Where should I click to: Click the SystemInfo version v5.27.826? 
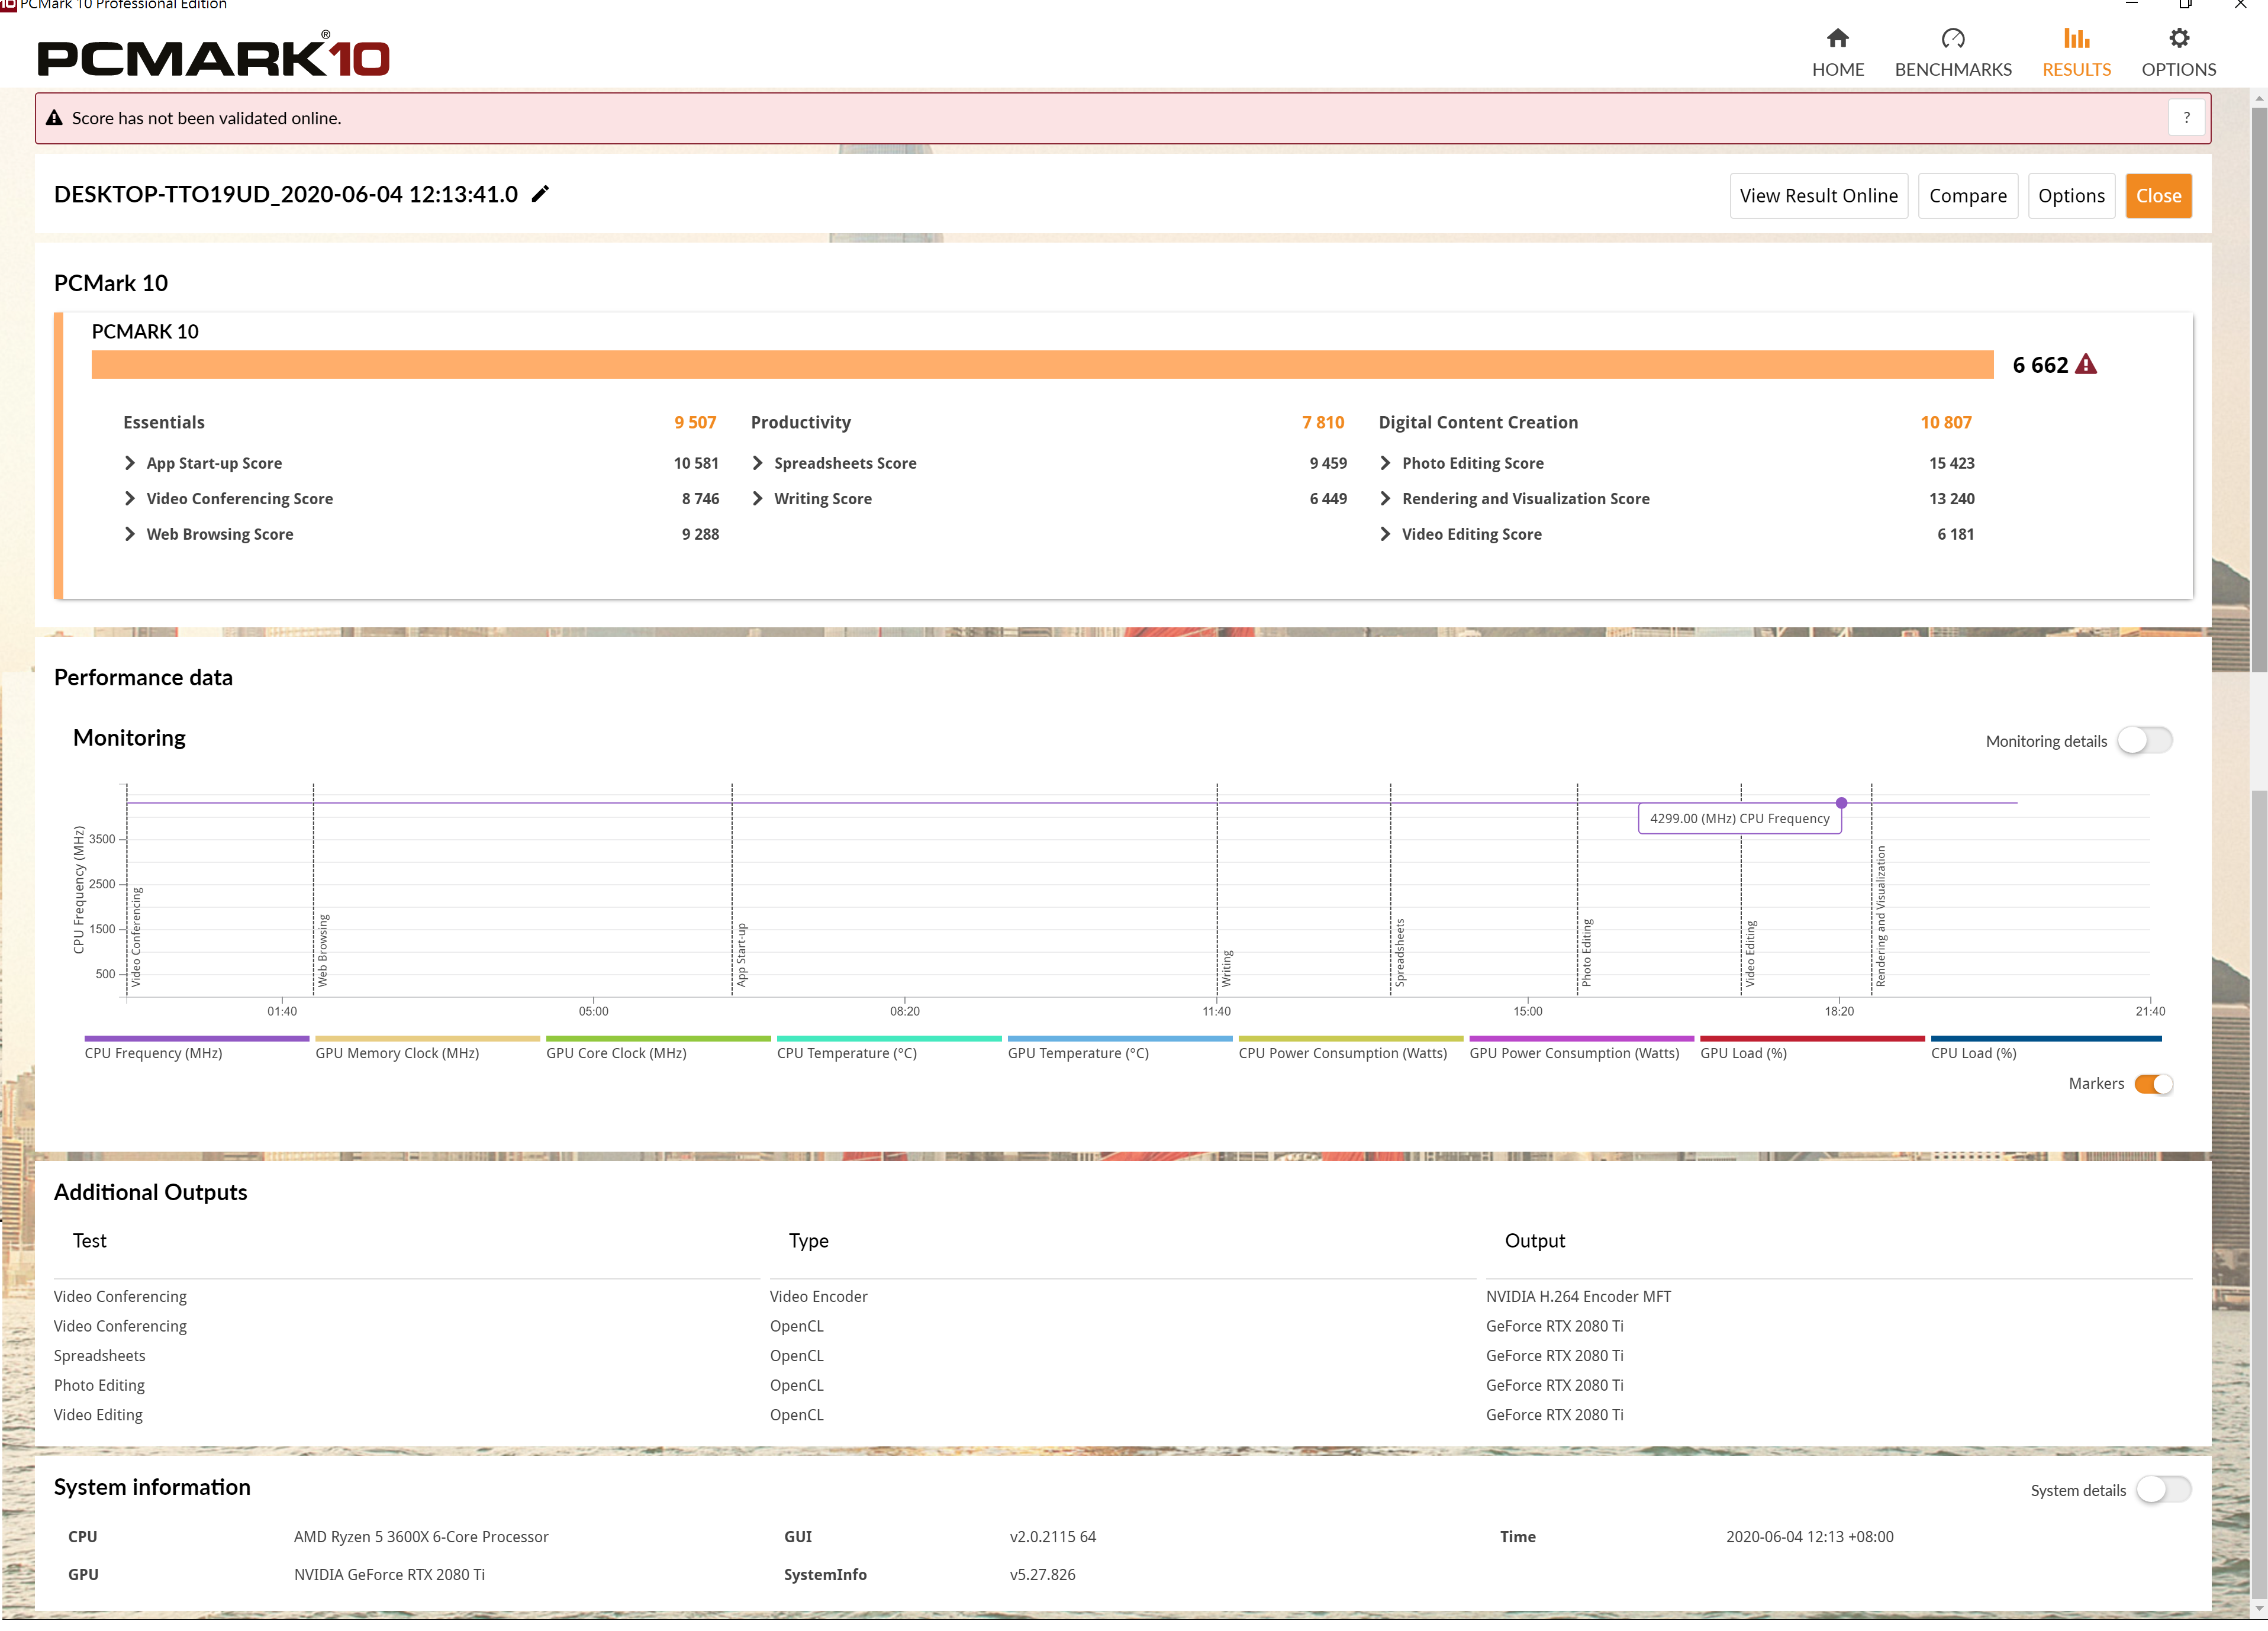[x=1042, y=1574]
